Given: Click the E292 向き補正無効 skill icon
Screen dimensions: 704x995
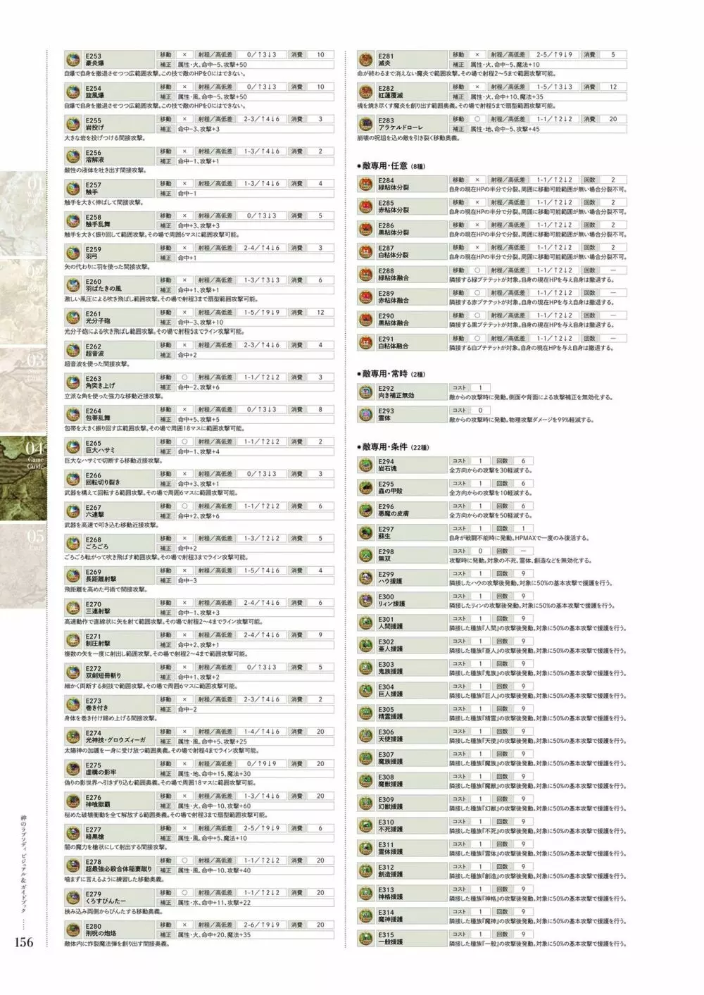Looking at the screenshot, I should click(365, 392).
